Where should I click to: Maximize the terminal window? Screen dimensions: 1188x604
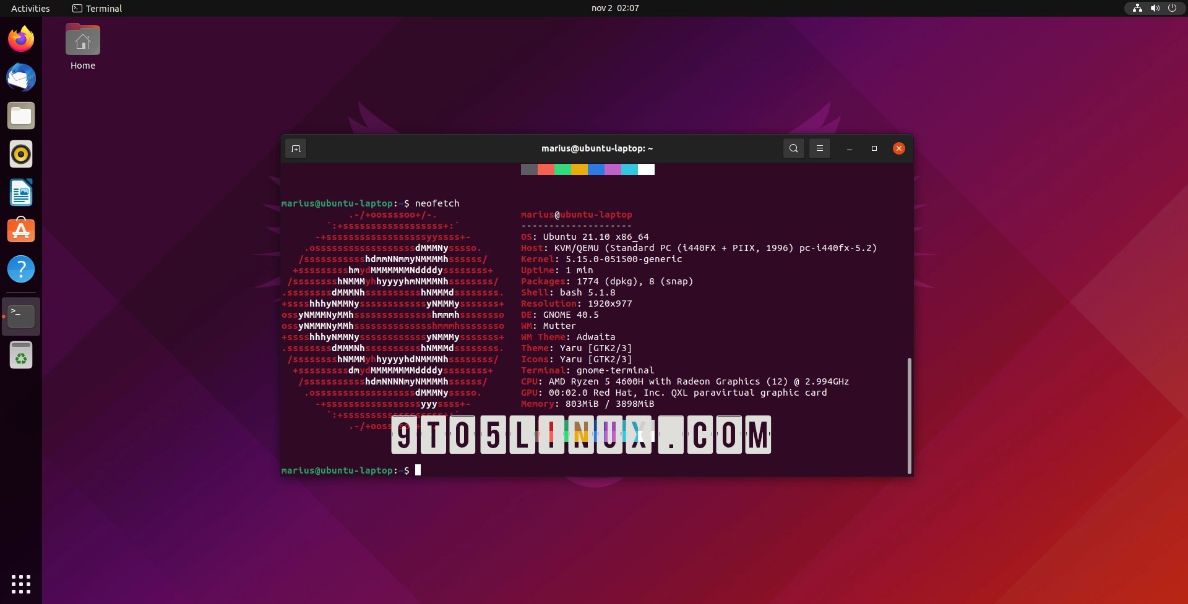coord(874,148)
